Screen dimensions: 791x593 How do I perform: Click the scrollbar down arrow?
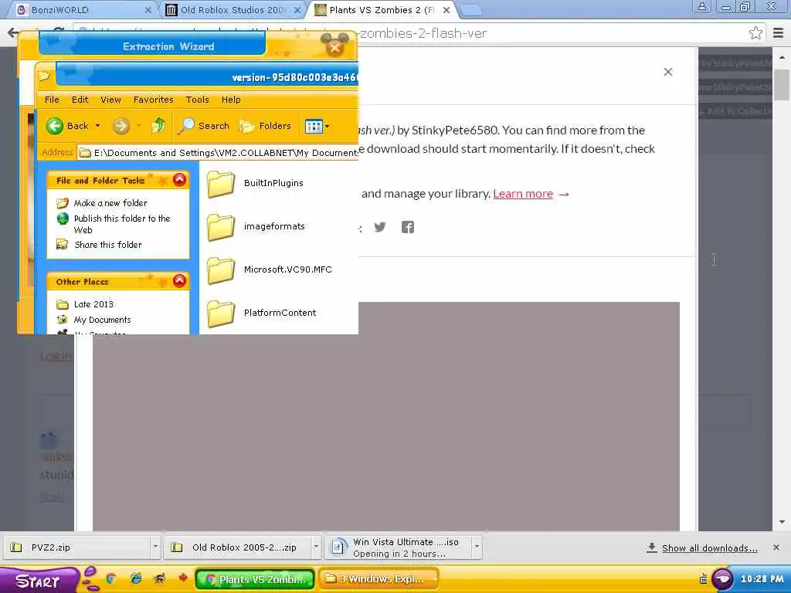pyautogui.click(x=782, y=523)
